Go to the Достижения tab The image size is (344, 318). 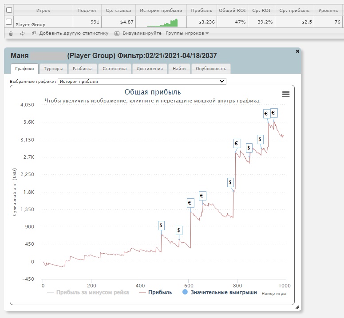[150, 69]
